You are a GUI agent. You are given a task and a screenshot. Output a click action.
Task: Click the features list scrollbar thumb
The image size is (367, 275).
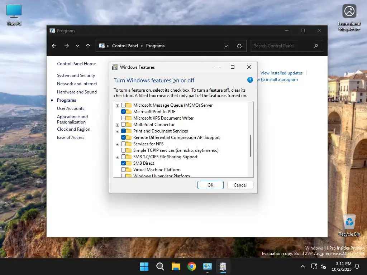251,145
